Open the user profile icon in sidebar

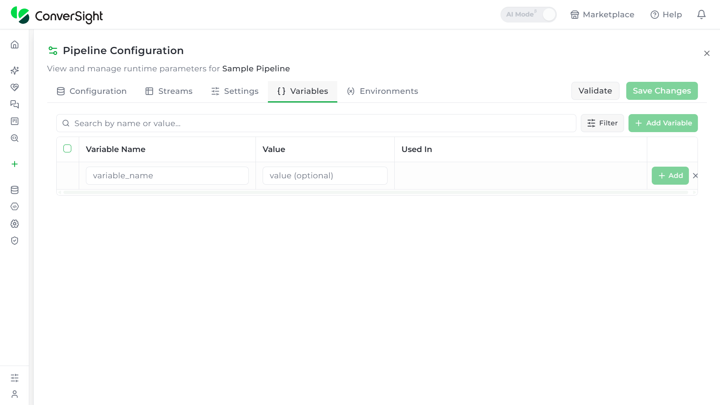pos(15,394)
